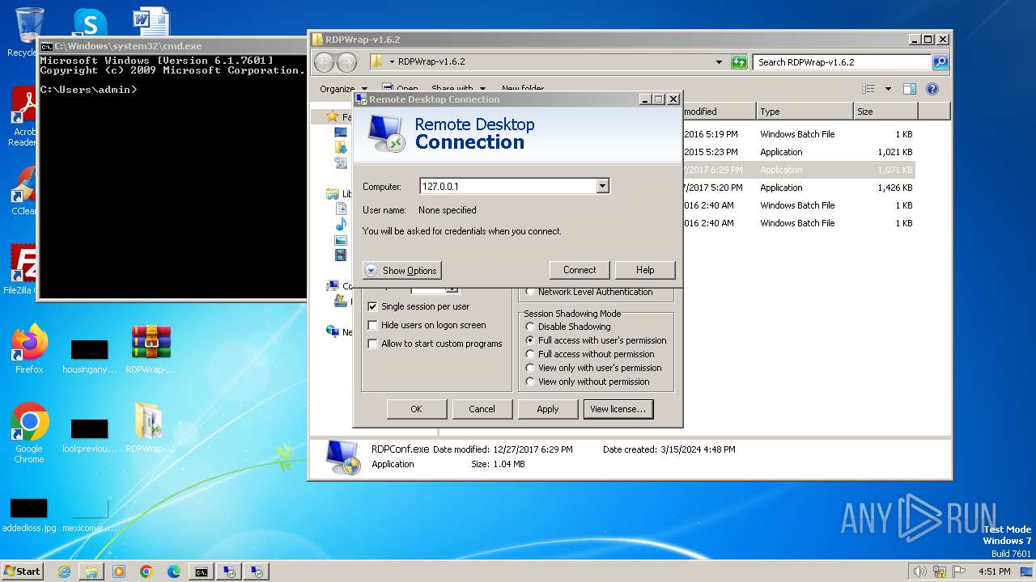The image size is (1036, 582).
Task: Click the Size column header
Action: [885, 112]
